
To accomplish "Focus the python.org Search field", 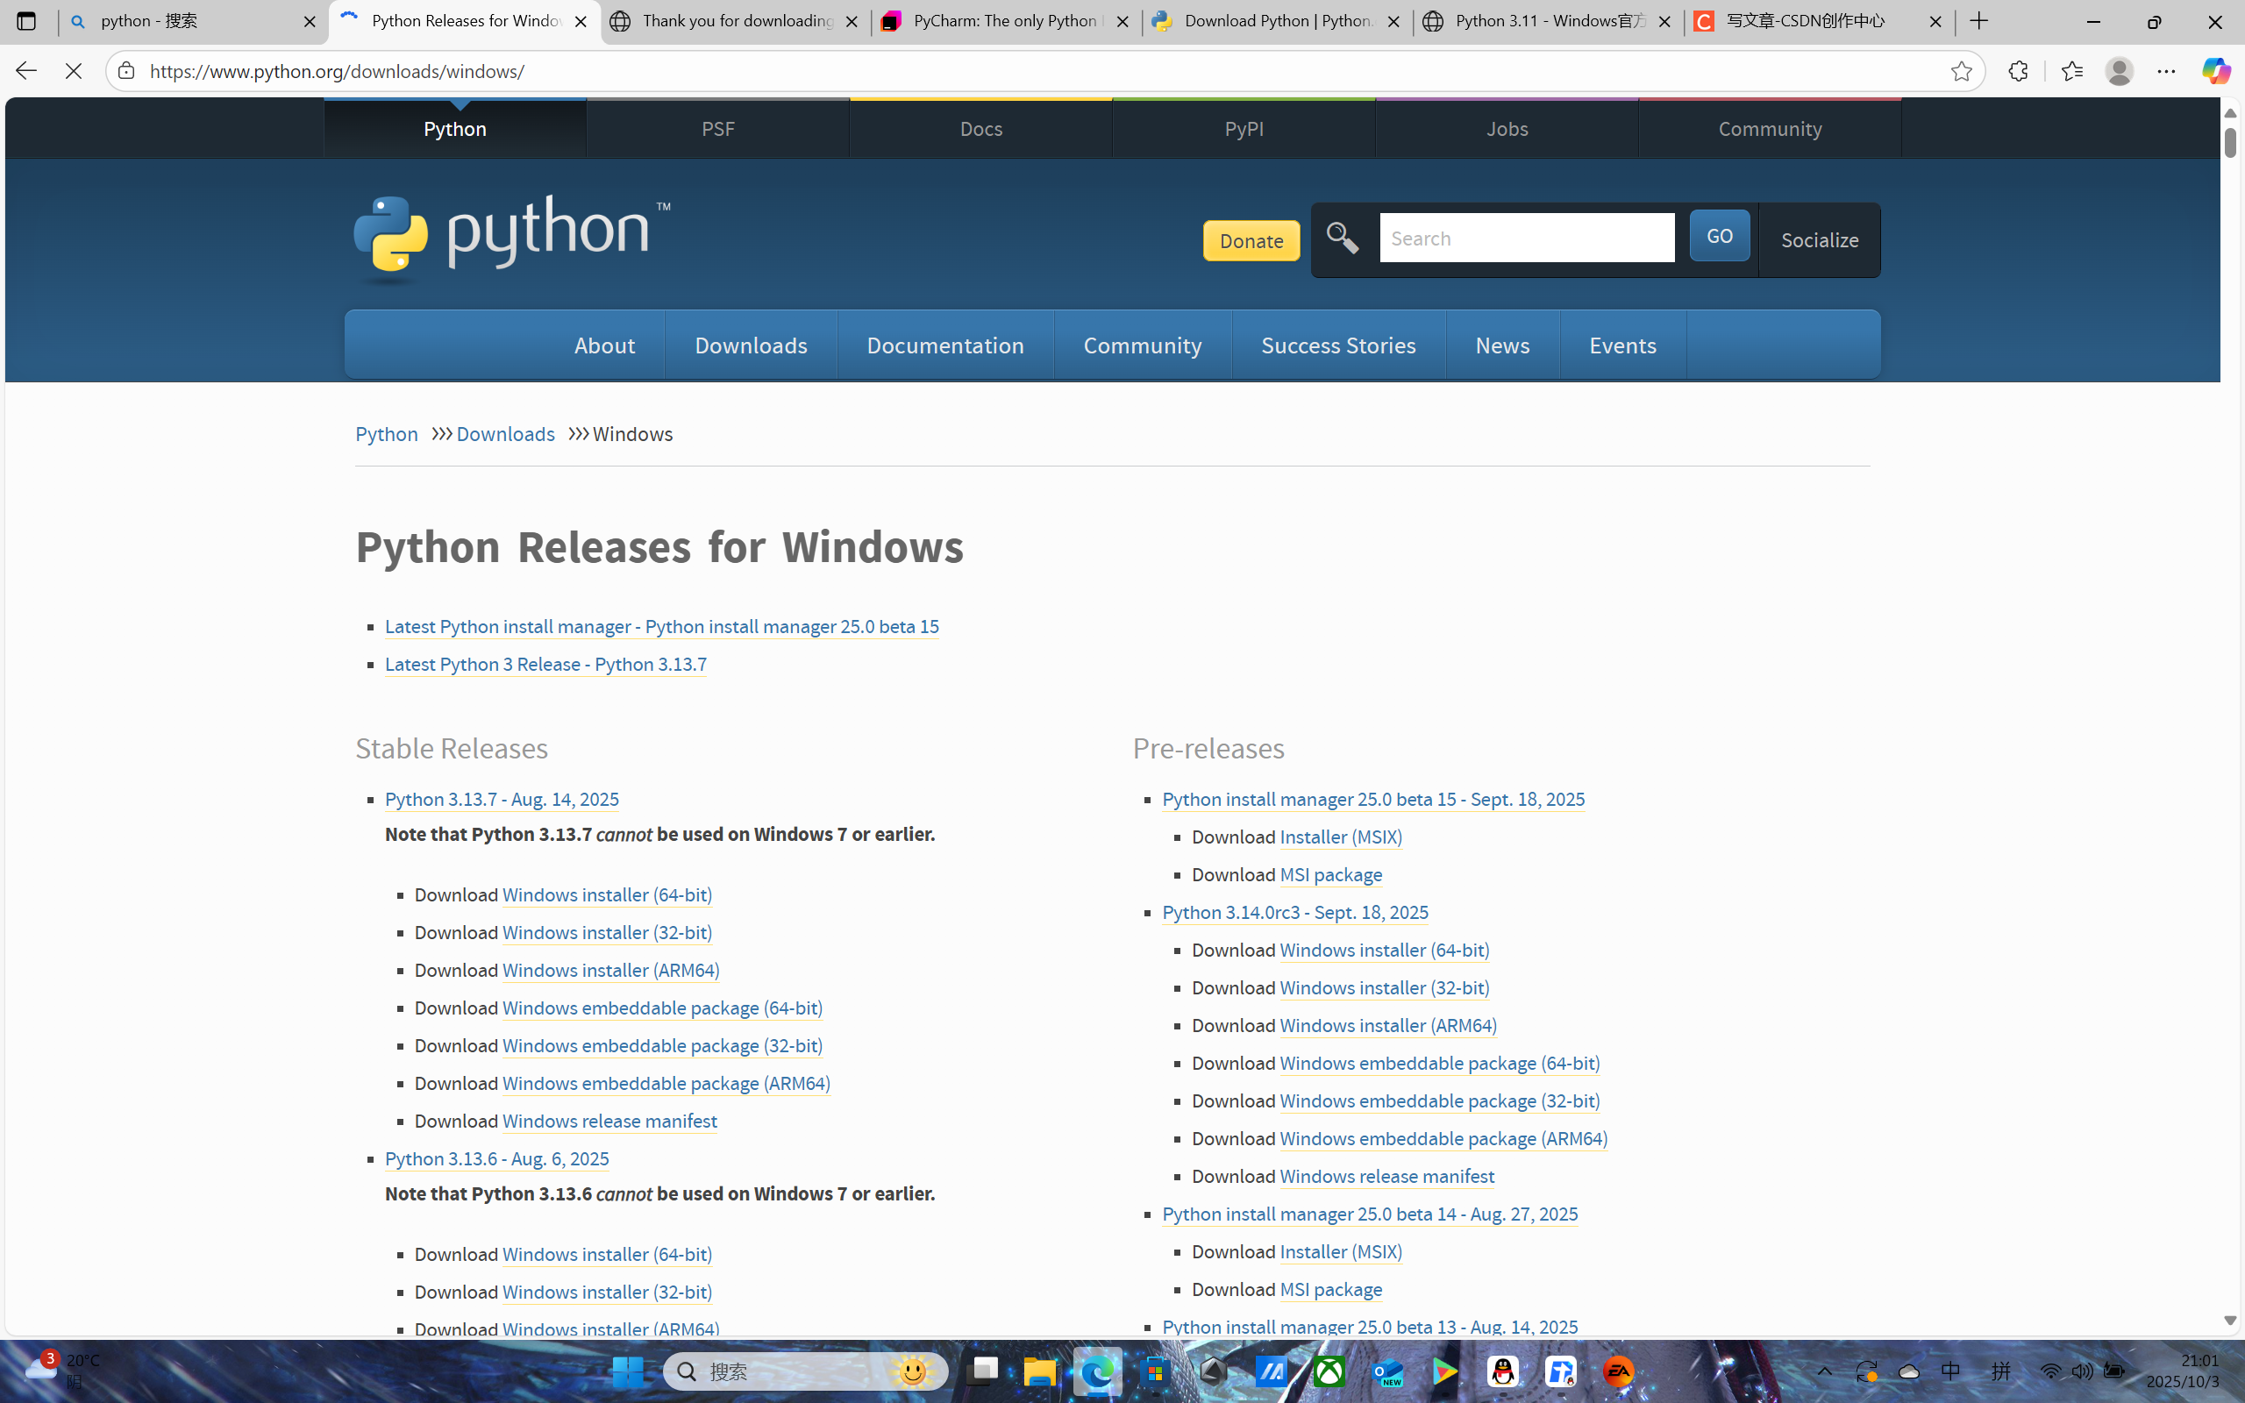I will coord(1526,239).
